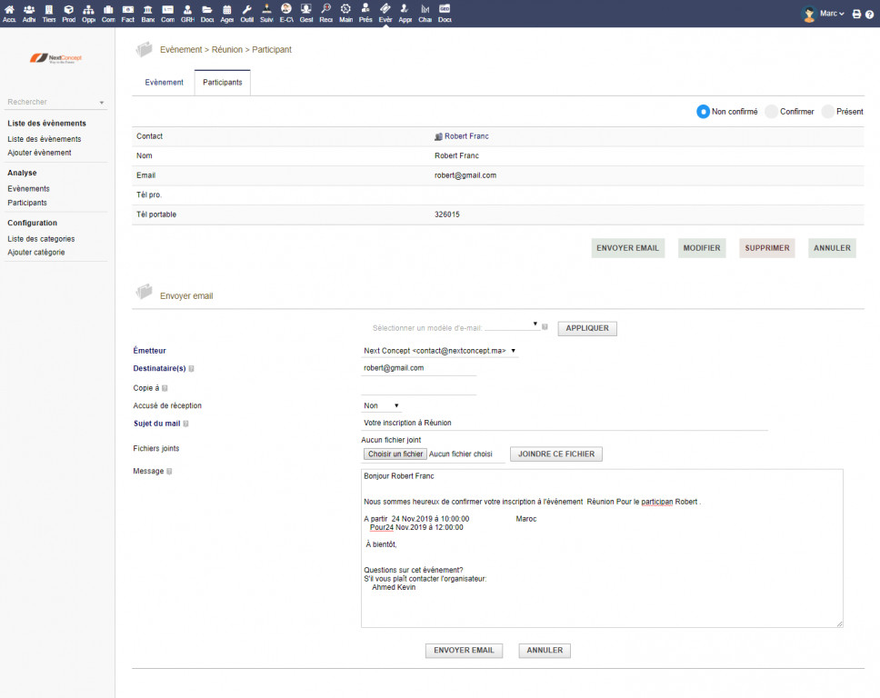The width and height of the screenshot is (880, 698).
Task: Mark the participant as Présent
Action: point(827,112)
